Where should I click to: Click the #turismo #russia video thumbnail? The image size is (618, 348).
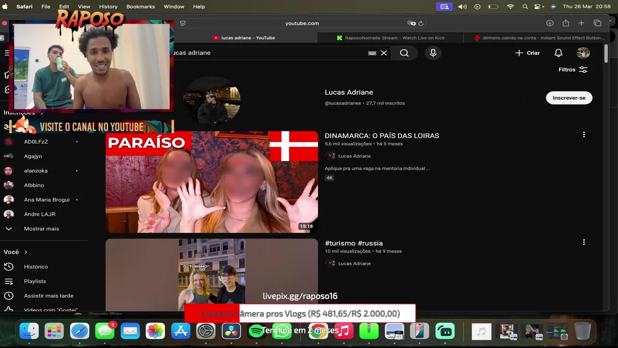(211, 275)
